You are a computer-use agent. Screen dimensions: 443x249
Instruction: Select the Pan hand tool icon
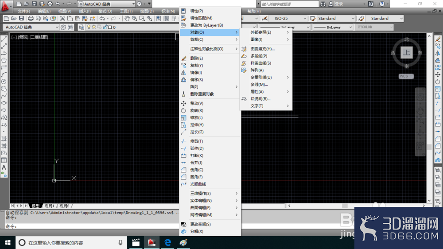(x=127, y=18)
